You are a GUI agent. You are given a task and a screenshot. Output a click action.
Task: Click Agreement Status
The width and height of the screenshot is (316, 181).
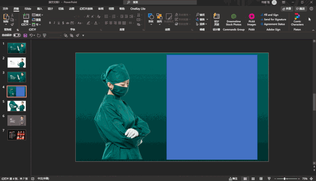[273, 24]
